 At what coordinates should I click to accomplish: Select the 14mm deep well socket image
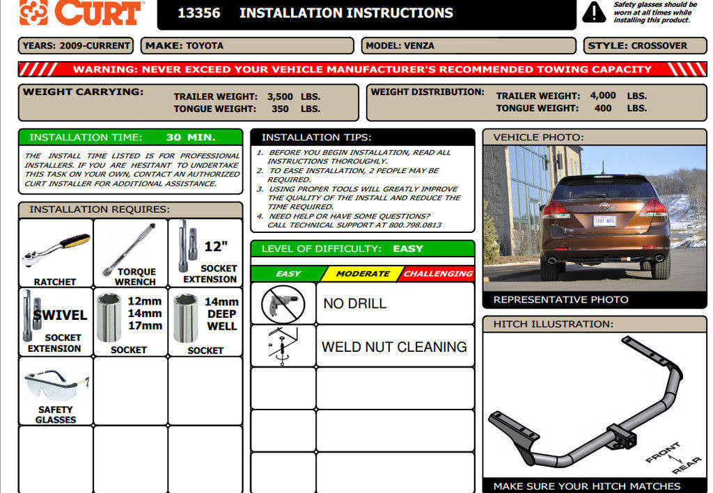(186, 318)
